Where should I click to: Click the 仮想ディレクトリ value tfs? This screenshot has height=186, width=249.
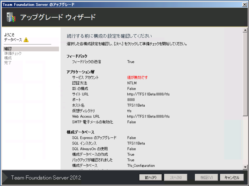(x=129, y=111)
